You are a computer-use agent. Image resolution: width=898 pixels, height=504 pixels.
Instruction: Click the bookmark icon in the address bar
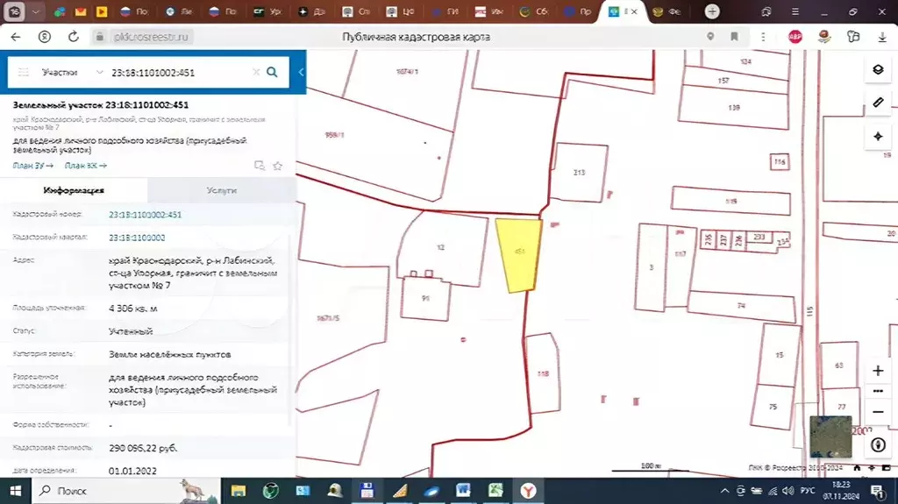734,37
